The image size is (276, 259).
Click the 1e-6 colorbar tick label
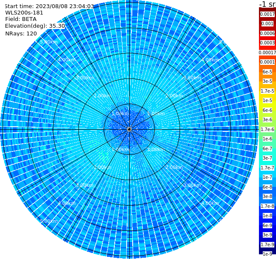267,139
